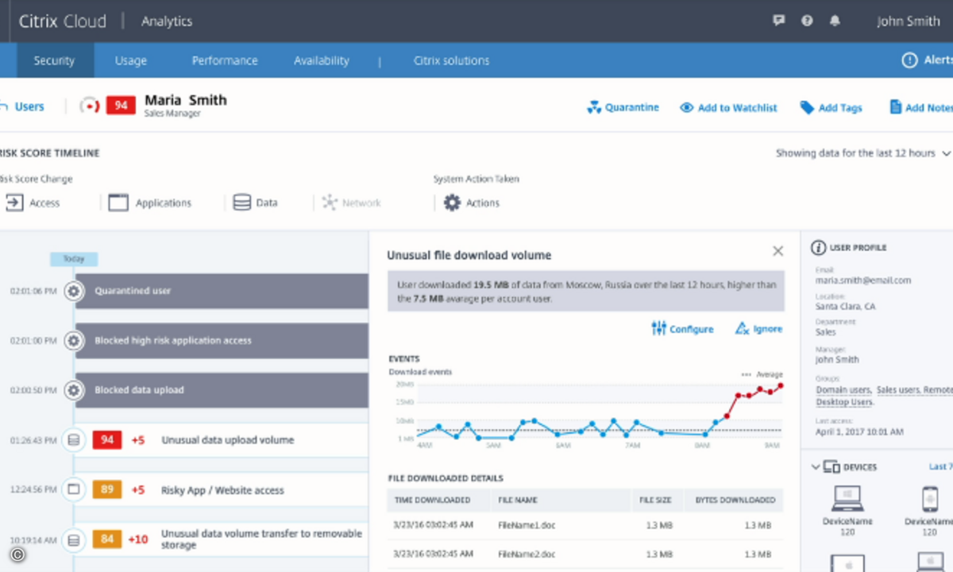Screen dimensions: 953x572
Task: Sort by FILE SIZE column header
Action: pos(656,500)
